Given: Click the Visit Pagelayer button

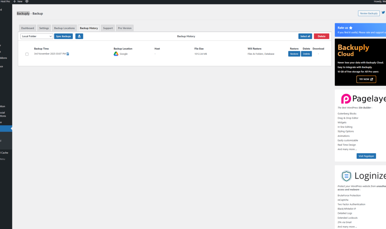Looking at the screenshot, I should pos(366,156).
